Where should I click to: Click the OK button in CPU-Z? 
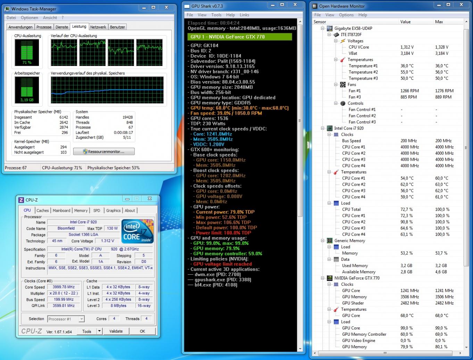point(142,331)
